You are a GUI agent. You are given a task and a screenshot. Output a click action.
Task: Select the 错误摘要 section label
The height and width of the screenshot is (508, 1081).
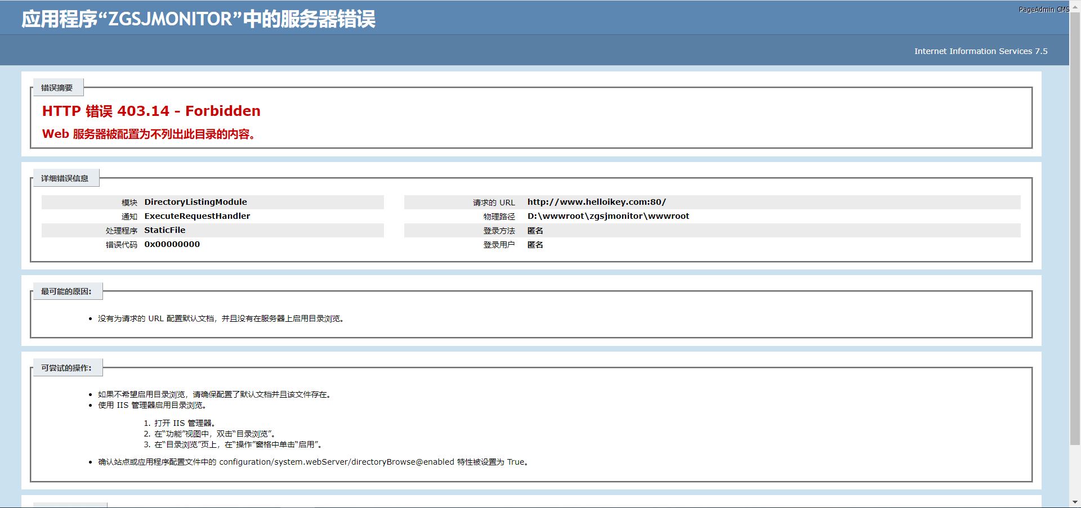pos(57,88)
